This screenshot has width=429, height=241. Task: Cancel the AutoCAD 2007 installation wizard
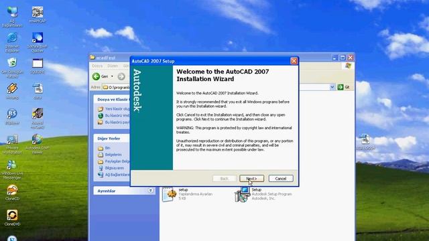click(x=281, y=179)
